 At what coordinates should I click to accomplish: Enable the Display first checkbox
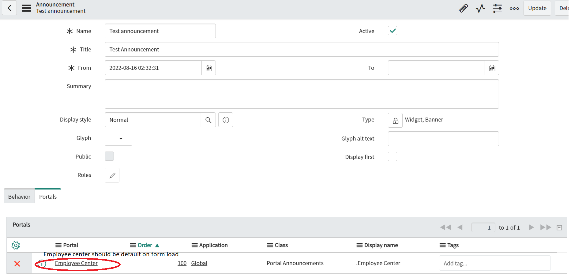coord(393,156)
